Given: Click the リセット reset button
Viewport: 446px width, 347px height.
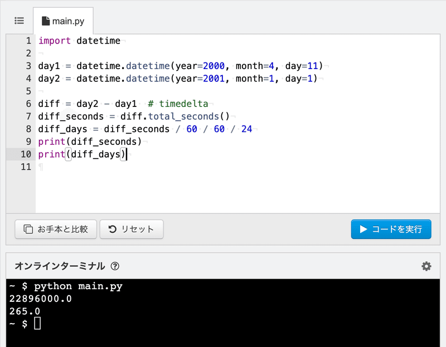Looking at the screenshot, I should click(x=132, y=229).
